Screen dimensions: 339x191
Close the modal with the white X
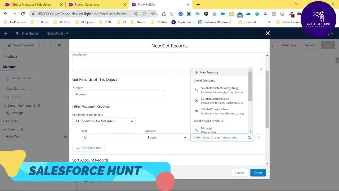[x=267, y=33]
